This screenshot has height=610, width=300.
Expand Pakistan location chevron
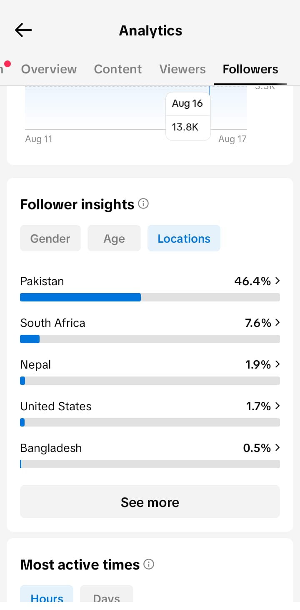(x=277, y=281)
